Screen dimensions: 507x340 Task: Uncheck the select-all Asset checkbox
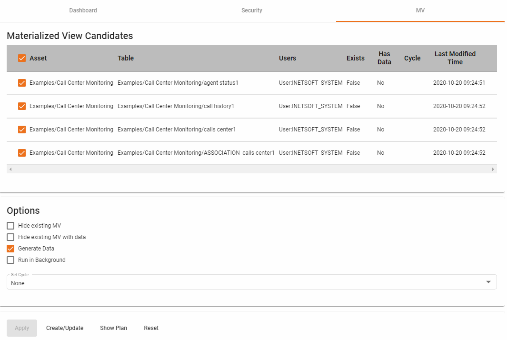(21, 58)
